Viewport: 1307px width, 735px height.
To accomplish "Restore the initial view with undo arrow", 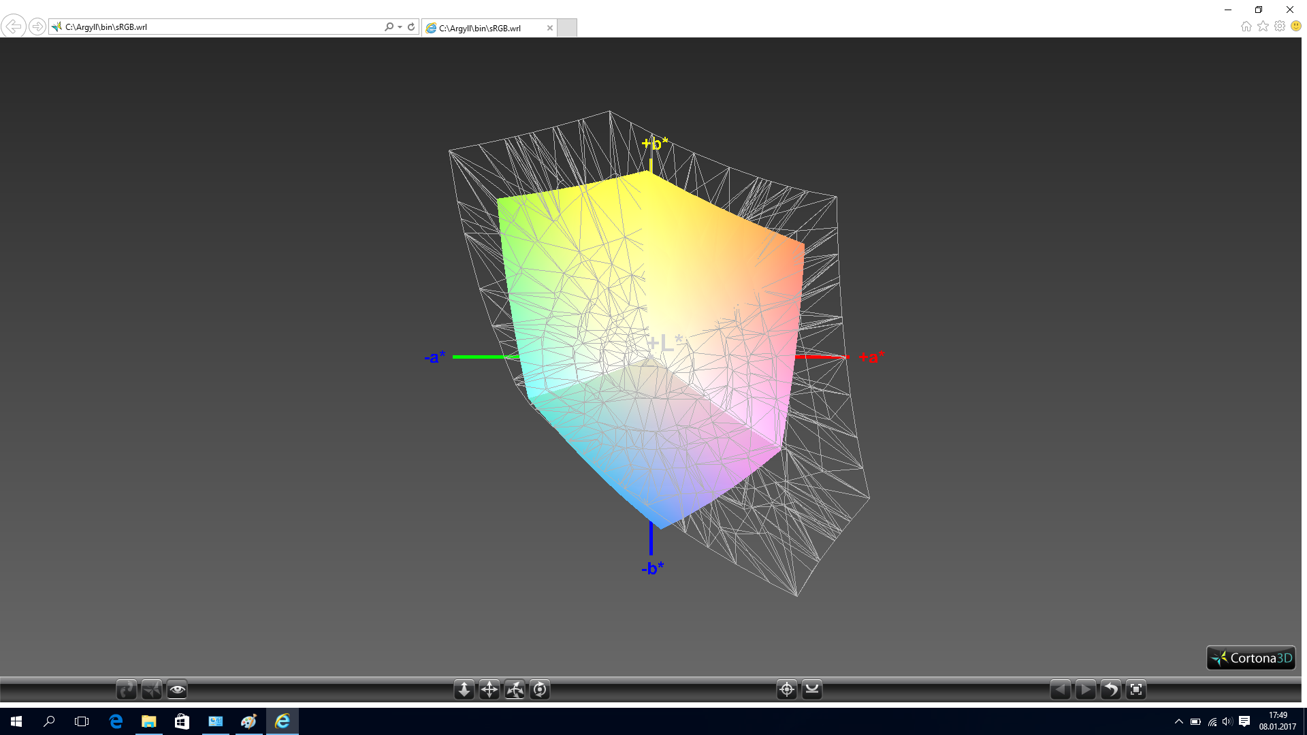I will [1110, 689].
